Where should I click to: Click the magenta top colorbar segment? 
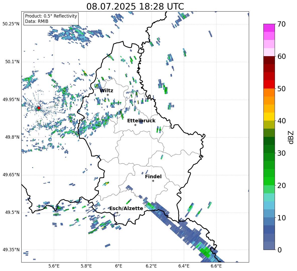[x=269, y=28]
